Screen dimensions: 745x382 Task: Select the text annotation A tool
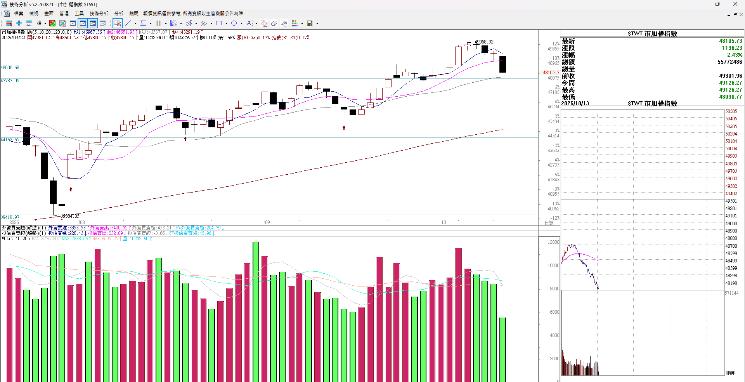click(249, 23)
